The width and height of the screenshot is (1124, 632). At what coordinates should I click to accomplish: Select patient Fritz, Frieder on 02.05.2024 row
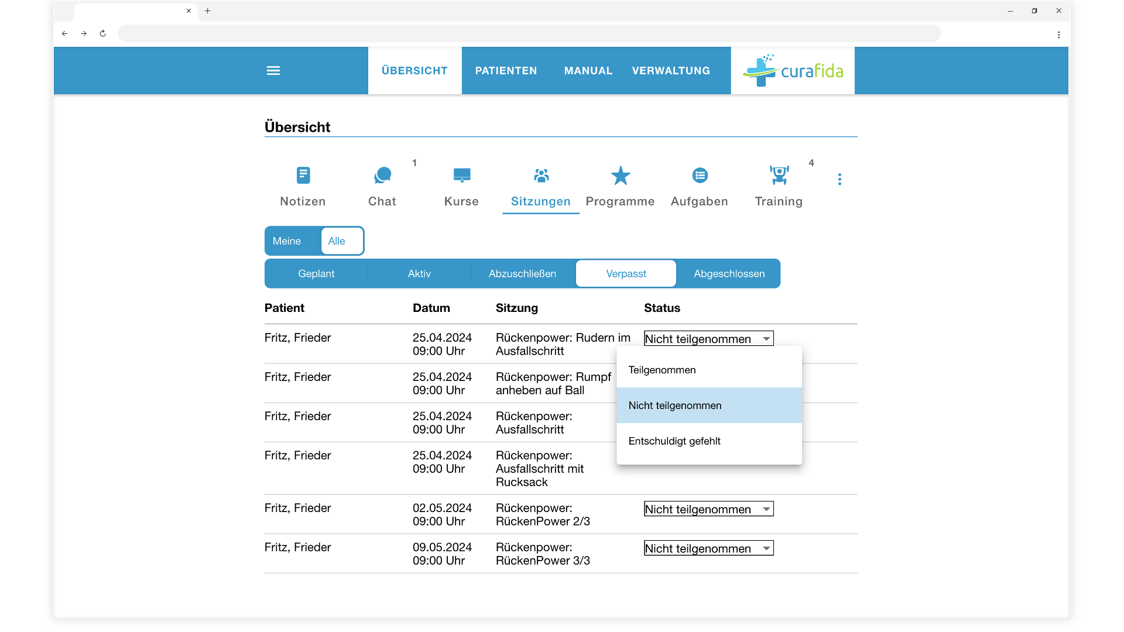pos(297,508)
